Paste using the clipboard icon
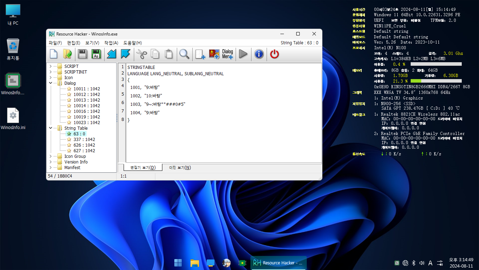The height and width of the screenshot is (270, 479). [x=169, y=54]
